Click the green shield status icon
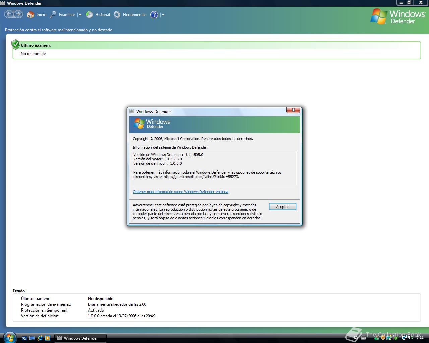 15,44
